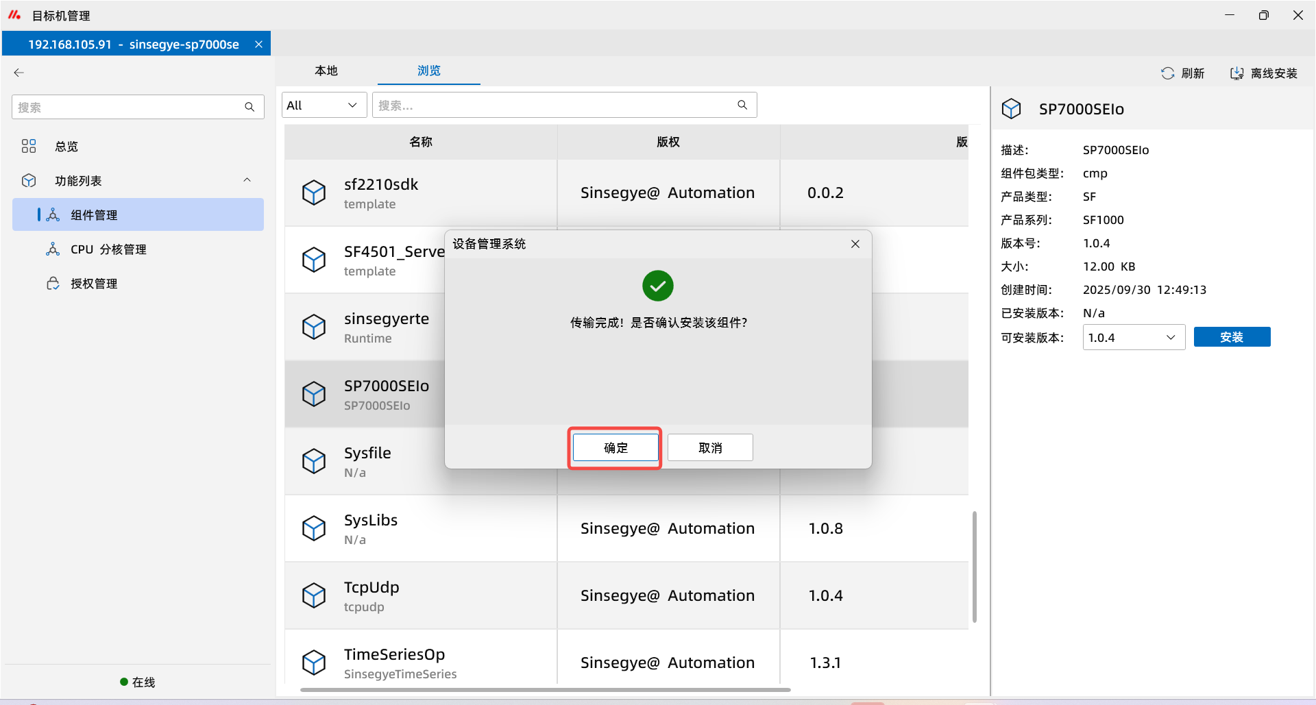
Task: Click the 组件包类型 value cmp
Action: [x=1095, y=173]
